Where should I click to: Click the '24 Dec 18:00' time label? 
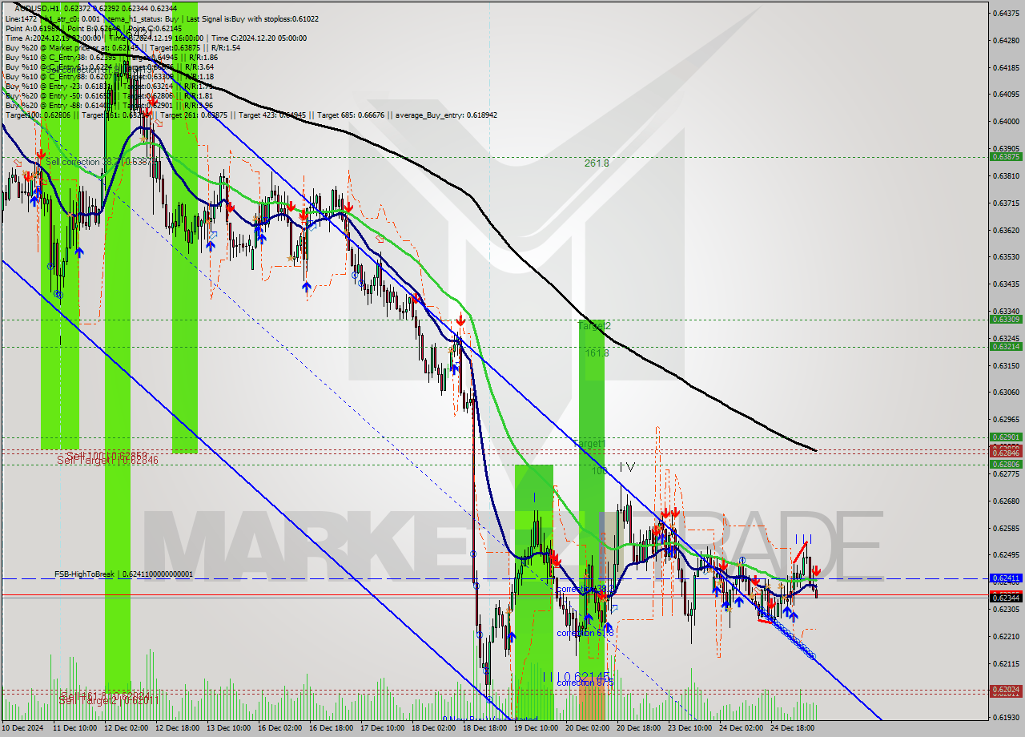(792, 728)
